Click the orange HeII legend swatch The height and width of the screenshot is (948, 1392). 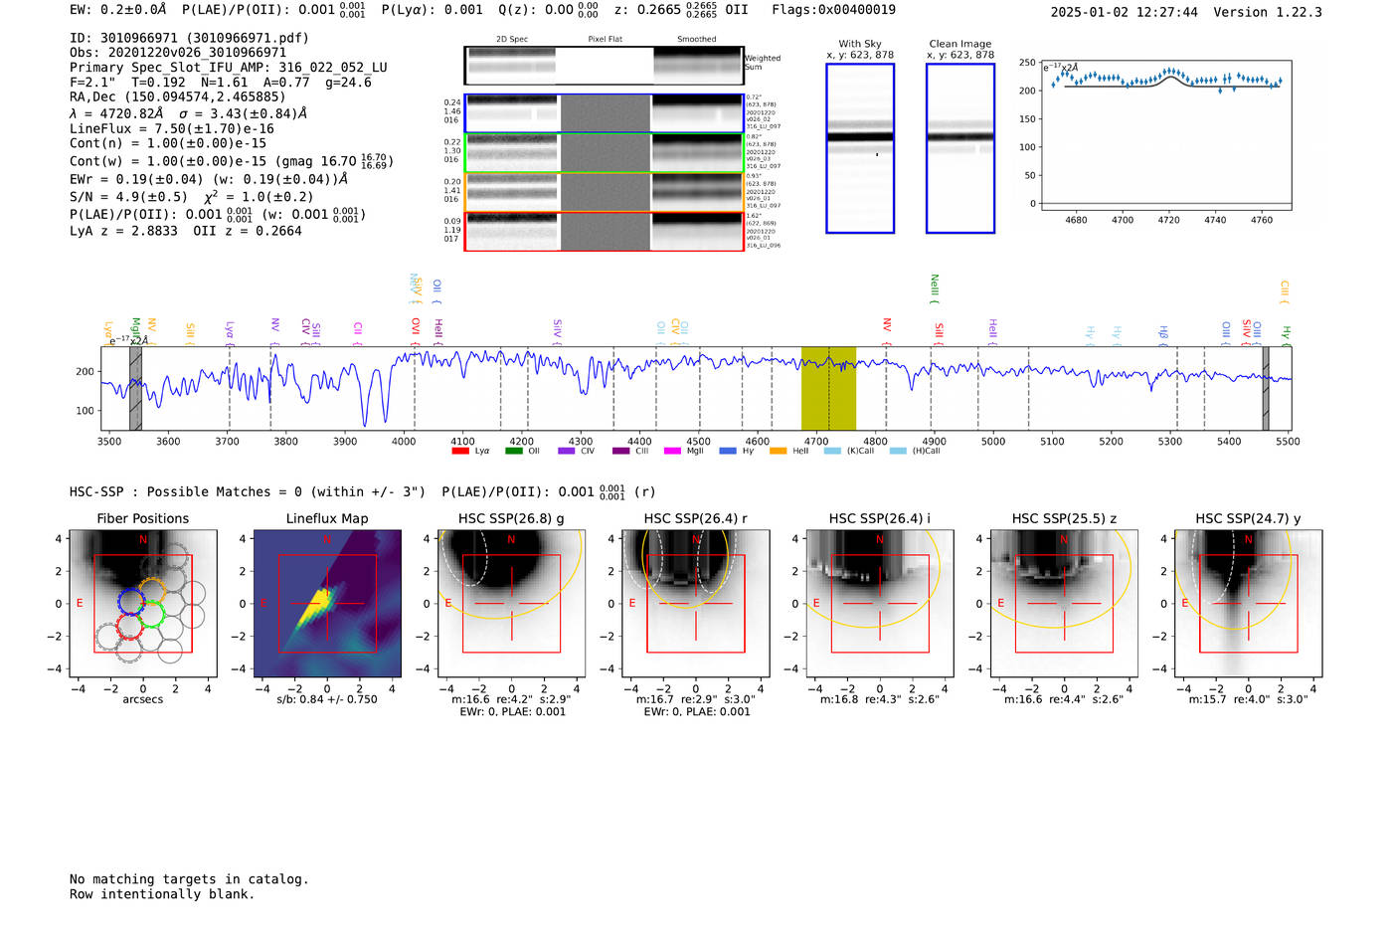coord(778,452)
